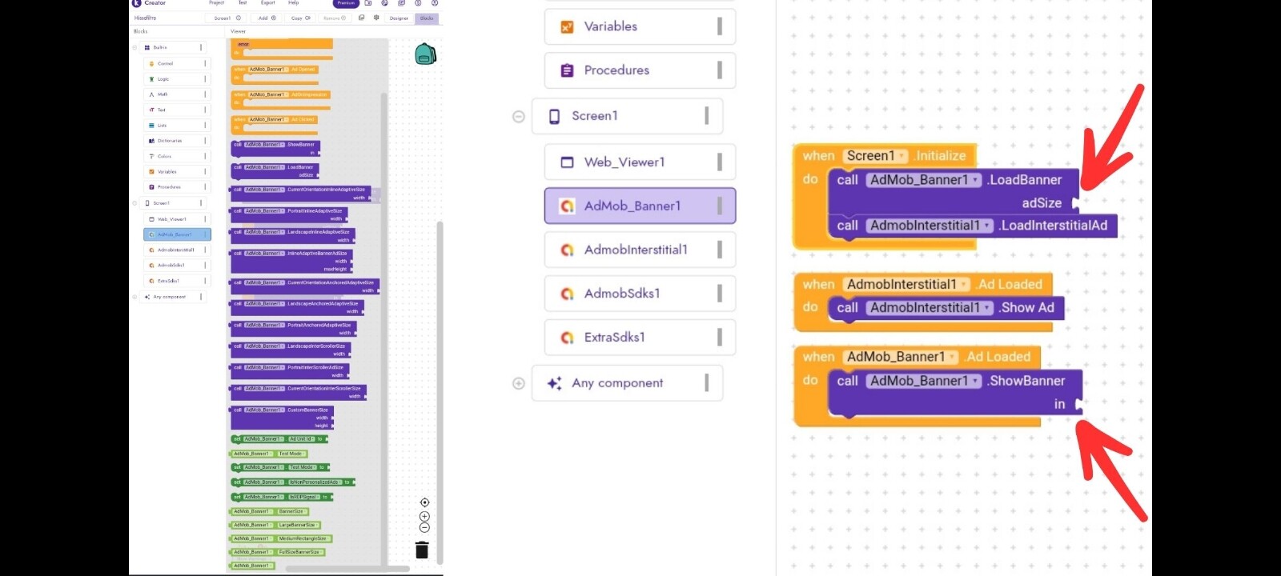Click the flyout vertical scrollbar
This screenshot has height=576, width=1281.
coord(383,328)
